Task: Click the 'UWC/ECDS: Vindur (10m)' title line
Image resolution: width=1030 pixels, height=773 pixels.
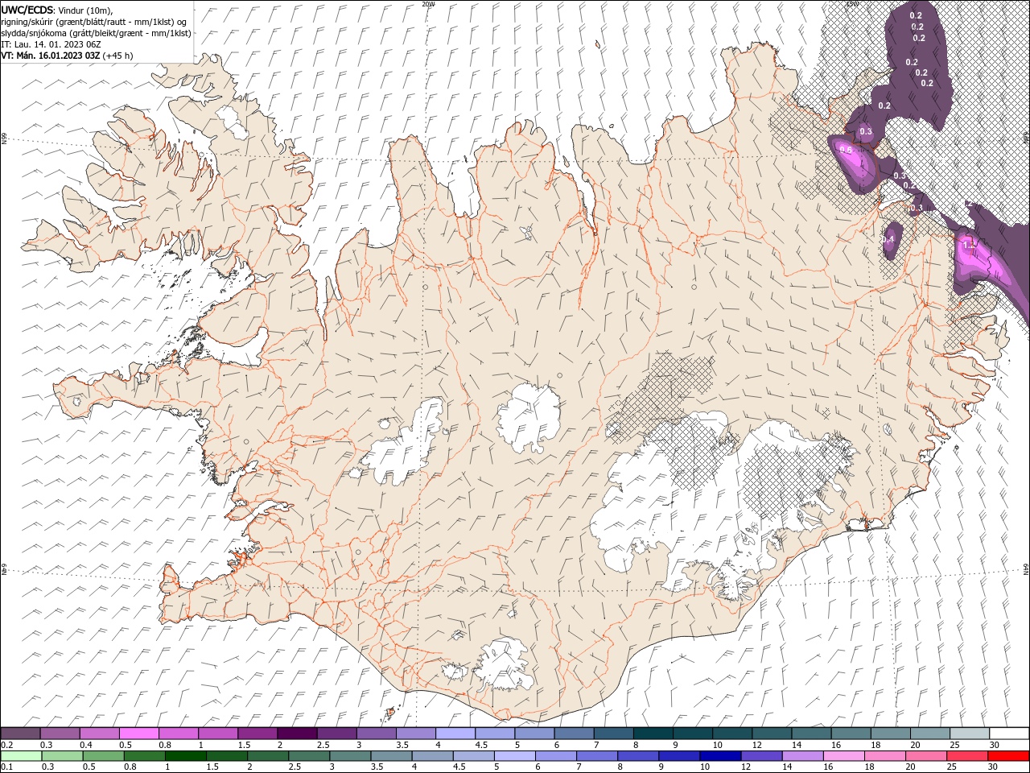Action: (x=57, y=10)
